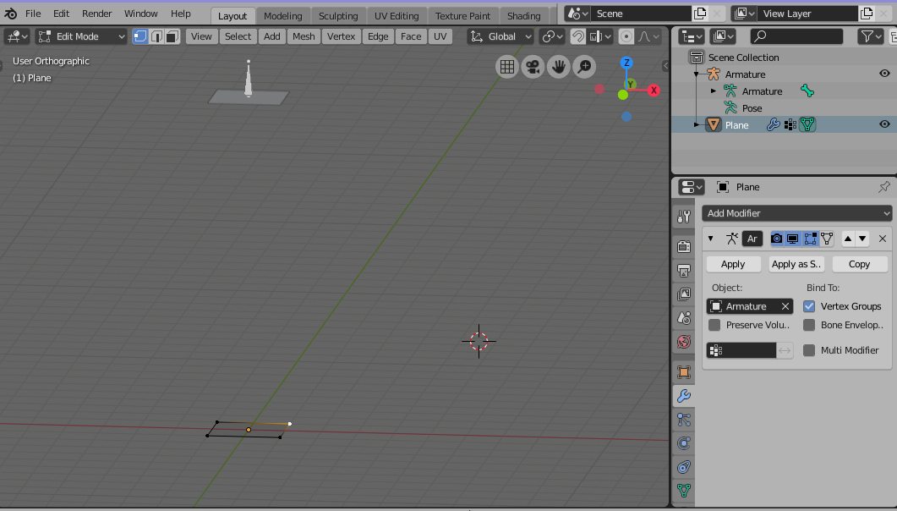Open the File menu

(33, 14)
